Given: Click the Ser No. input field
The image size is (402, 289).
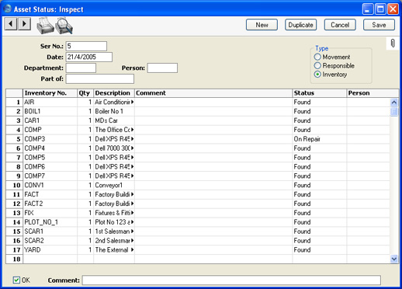Looking at the screenshot, I should coord(86,46).
